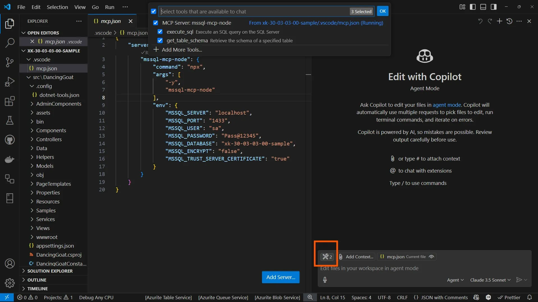The width and height of the screenshot is (538, 302).
Task: Click the paperclip attach icon in chat
Action: coord(341,257)
